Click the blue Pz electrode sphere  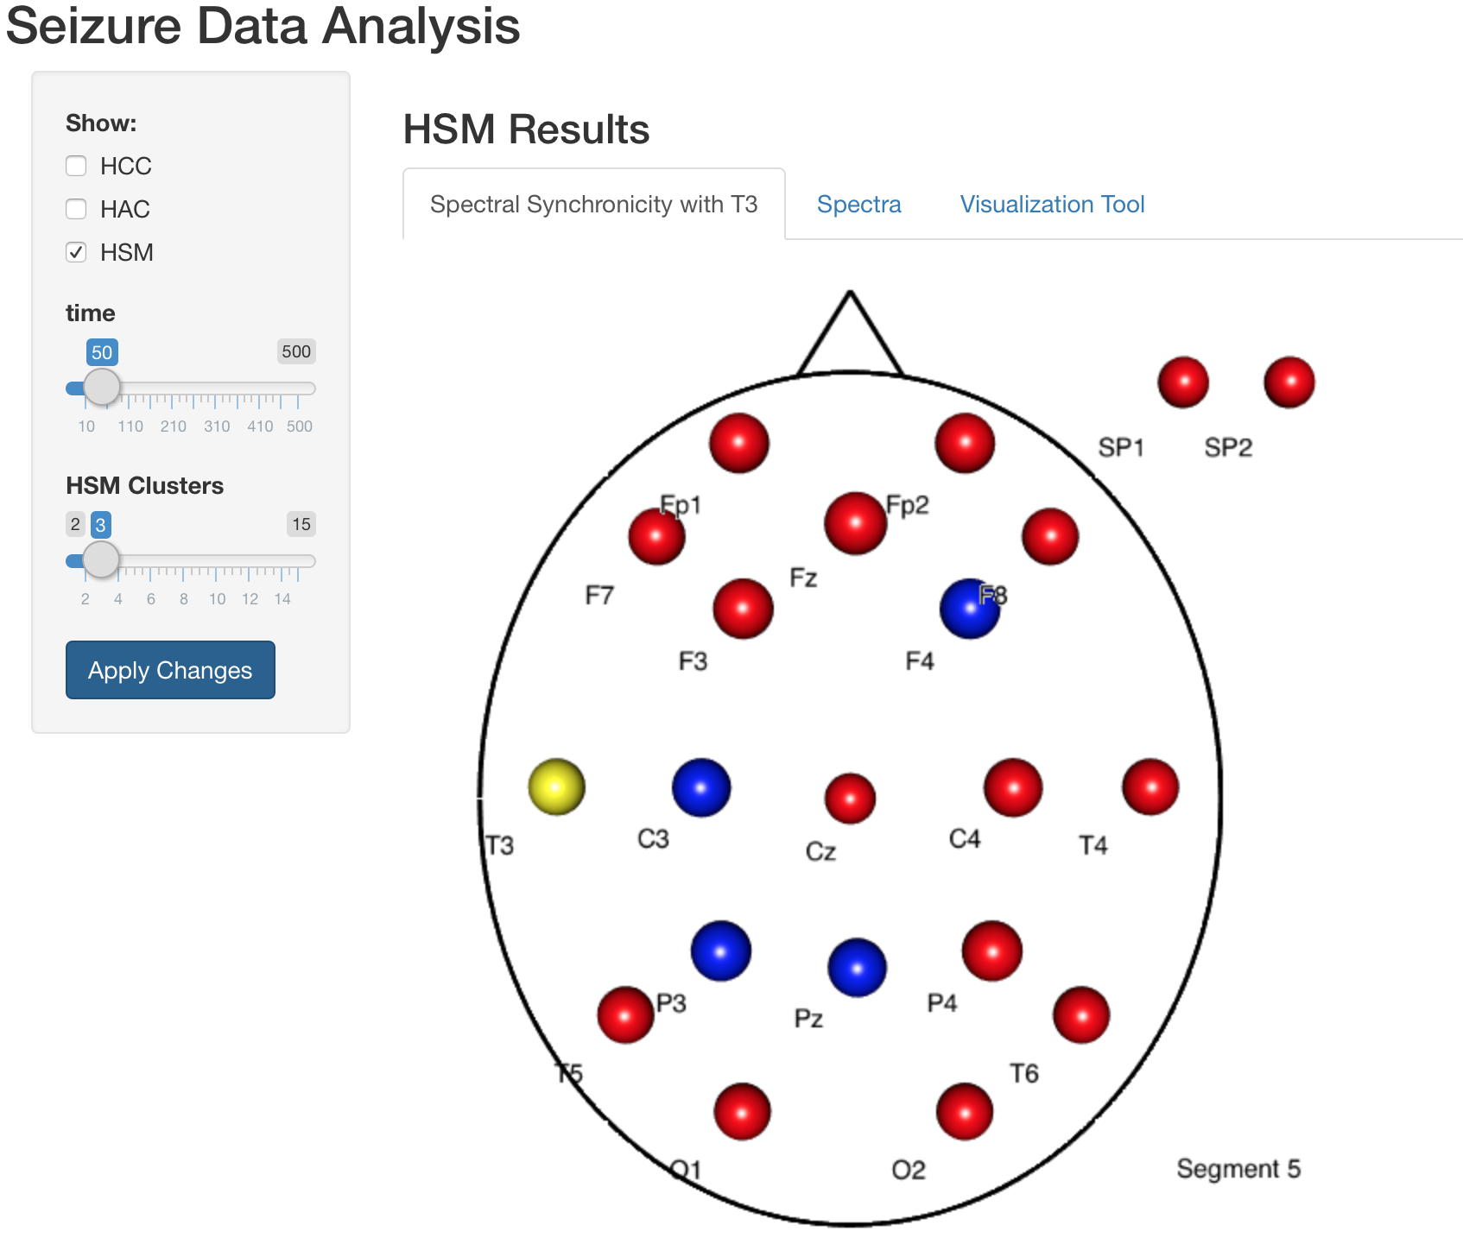(857, 968)
